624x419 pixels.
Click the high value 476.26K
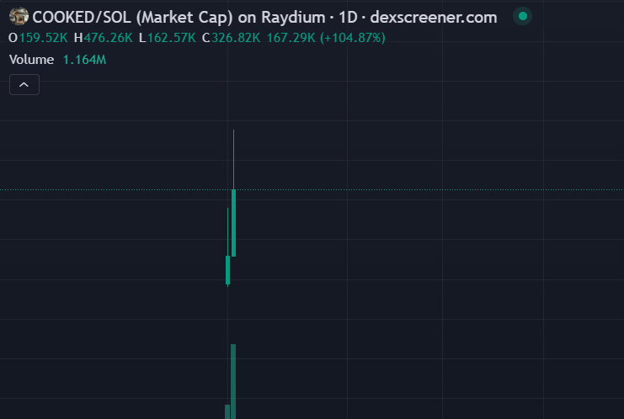pyautogui.click(x=108, y=38)
